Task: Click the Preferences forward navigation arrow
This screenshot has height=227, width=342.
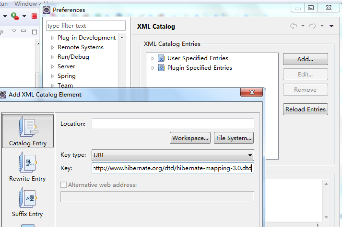Action: pyautogui.click(x=313, y=26)
